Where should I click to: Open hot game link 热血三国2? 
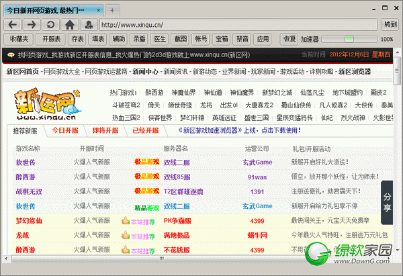click(126, 118)
